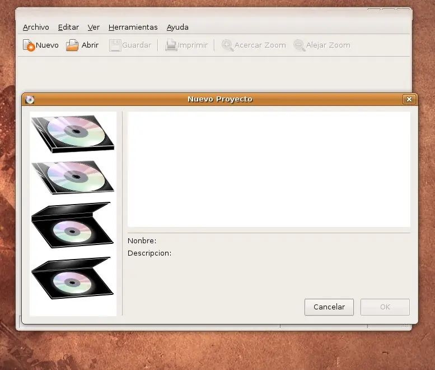Select the second slim CD case template
The height and width of the screenshot is (370, 435).
(x=73, y=177)
